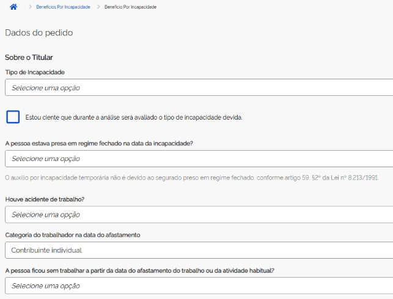The width and height of the screenshot is (393, 299).
Task: Click the 'Houve acidente de trabalho?' label
Action: click(45, 199)
